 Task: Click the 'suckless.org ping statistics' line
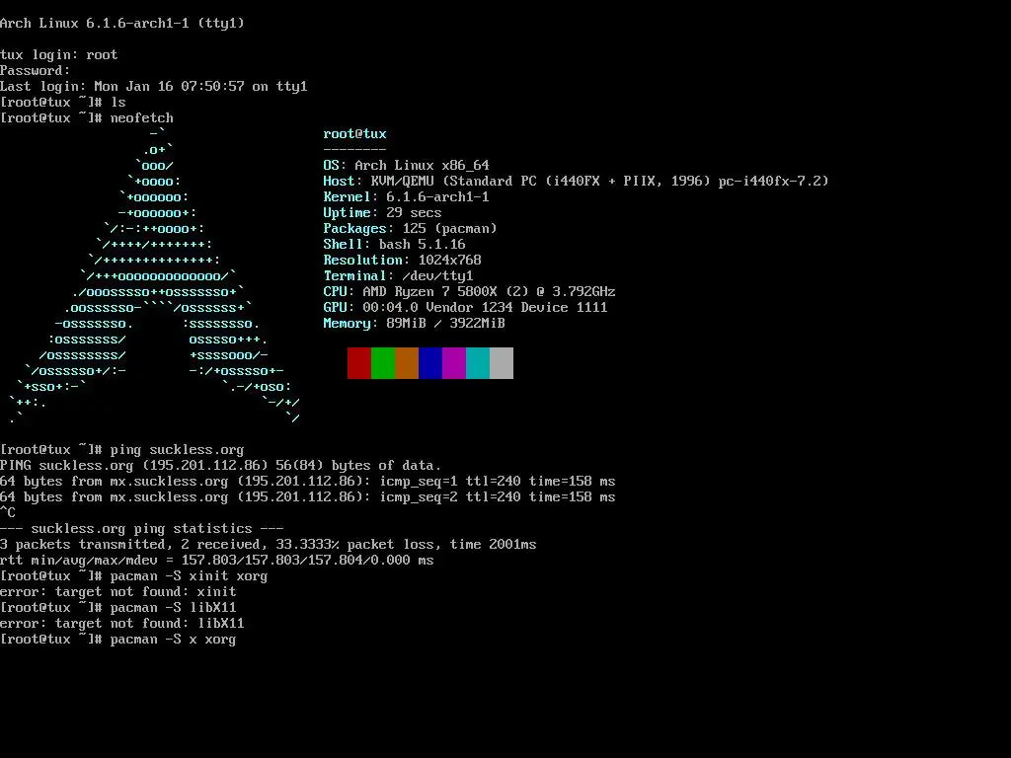142,529
